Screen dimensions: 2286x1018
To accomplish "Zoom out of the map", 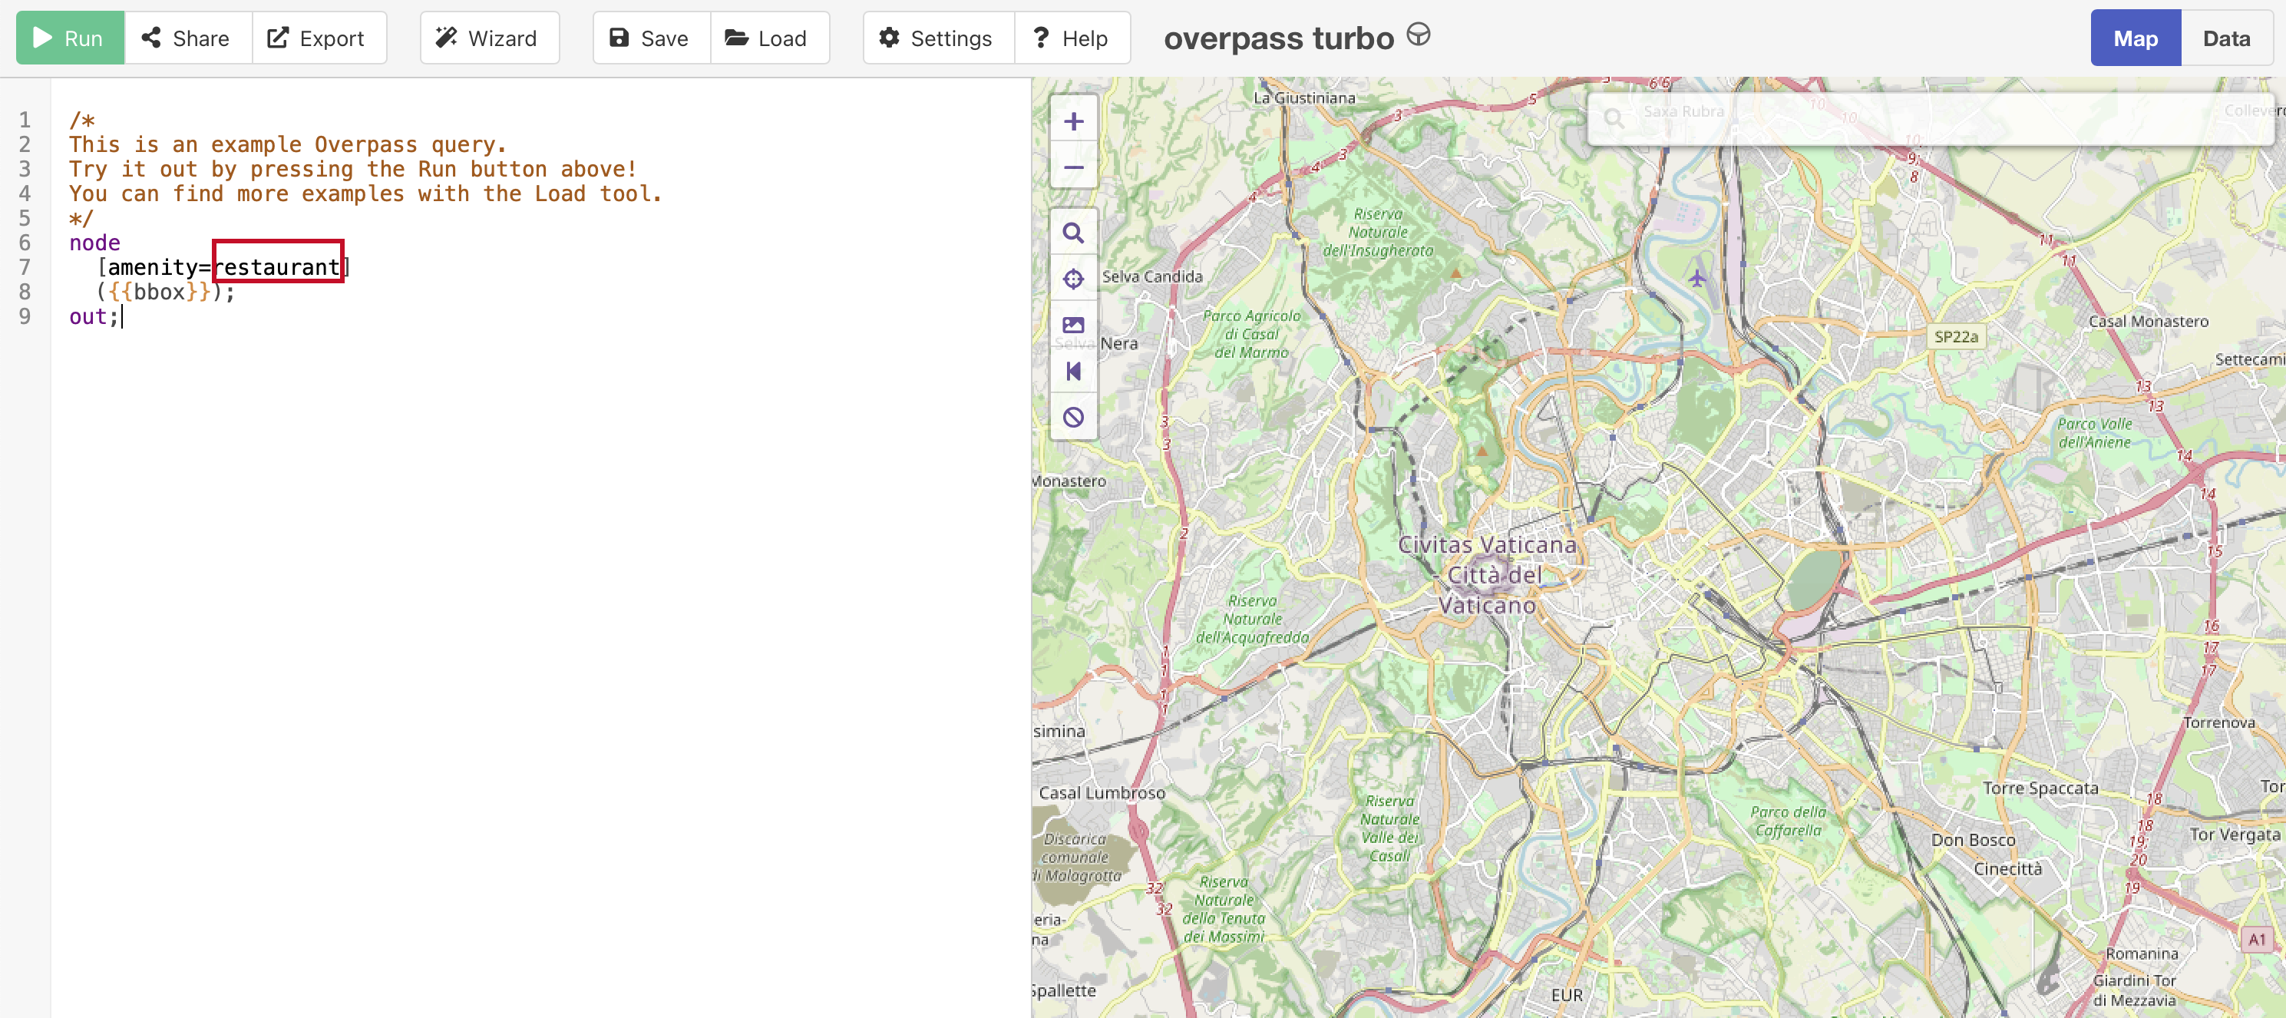I will click(1073, 167).
